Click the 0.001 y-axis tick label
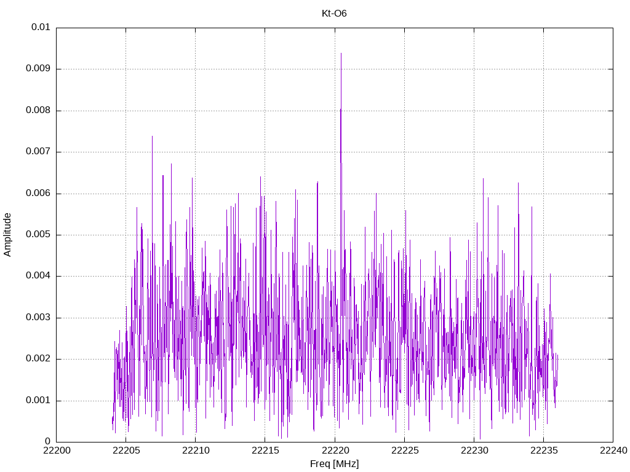This screenshot has height=472, width=630. 38,401
